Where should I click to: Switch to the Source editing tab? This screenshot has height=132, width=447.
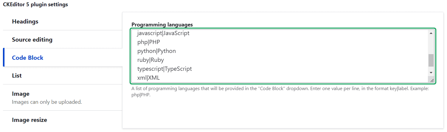pos(32,40)
